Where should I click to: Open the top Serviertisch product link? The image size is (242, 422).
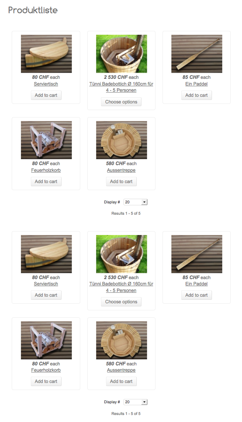click(46, 84)
